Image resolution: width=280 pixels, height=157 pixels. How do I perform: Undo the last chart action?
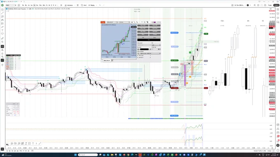point(100,5)
